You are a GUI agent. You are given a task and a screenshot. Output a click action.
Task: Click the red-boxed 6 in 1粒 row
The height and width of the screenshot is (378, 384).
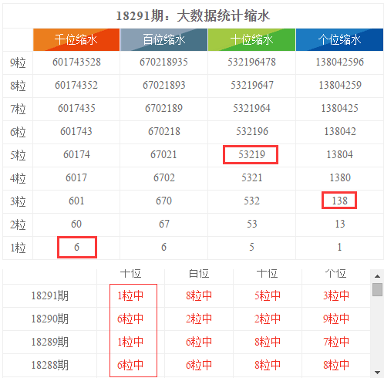pos(77,247)
